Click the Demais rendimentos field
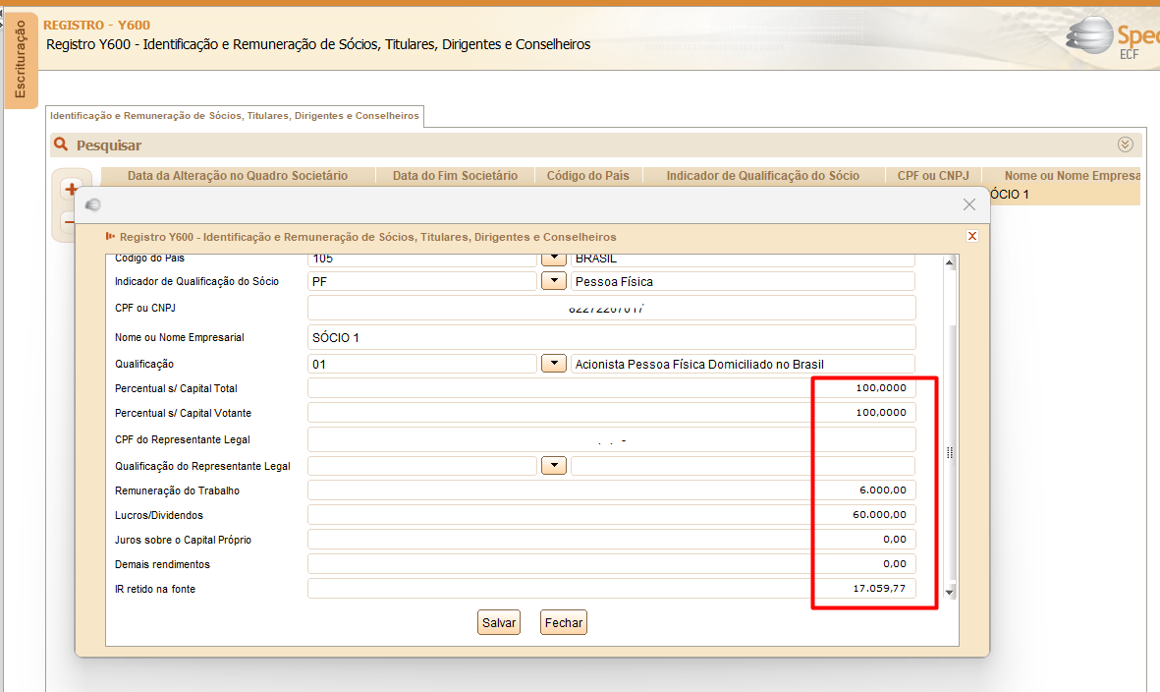 (611, 564)
